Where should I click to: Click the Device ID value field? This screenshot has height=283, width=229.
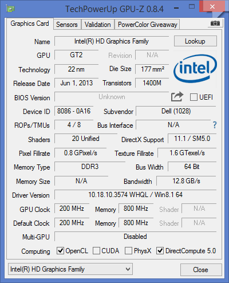(x=74, y=111)
